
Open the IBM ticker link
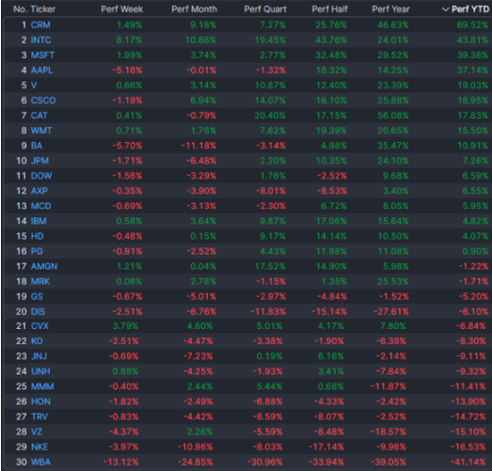[x=39, y=221]
